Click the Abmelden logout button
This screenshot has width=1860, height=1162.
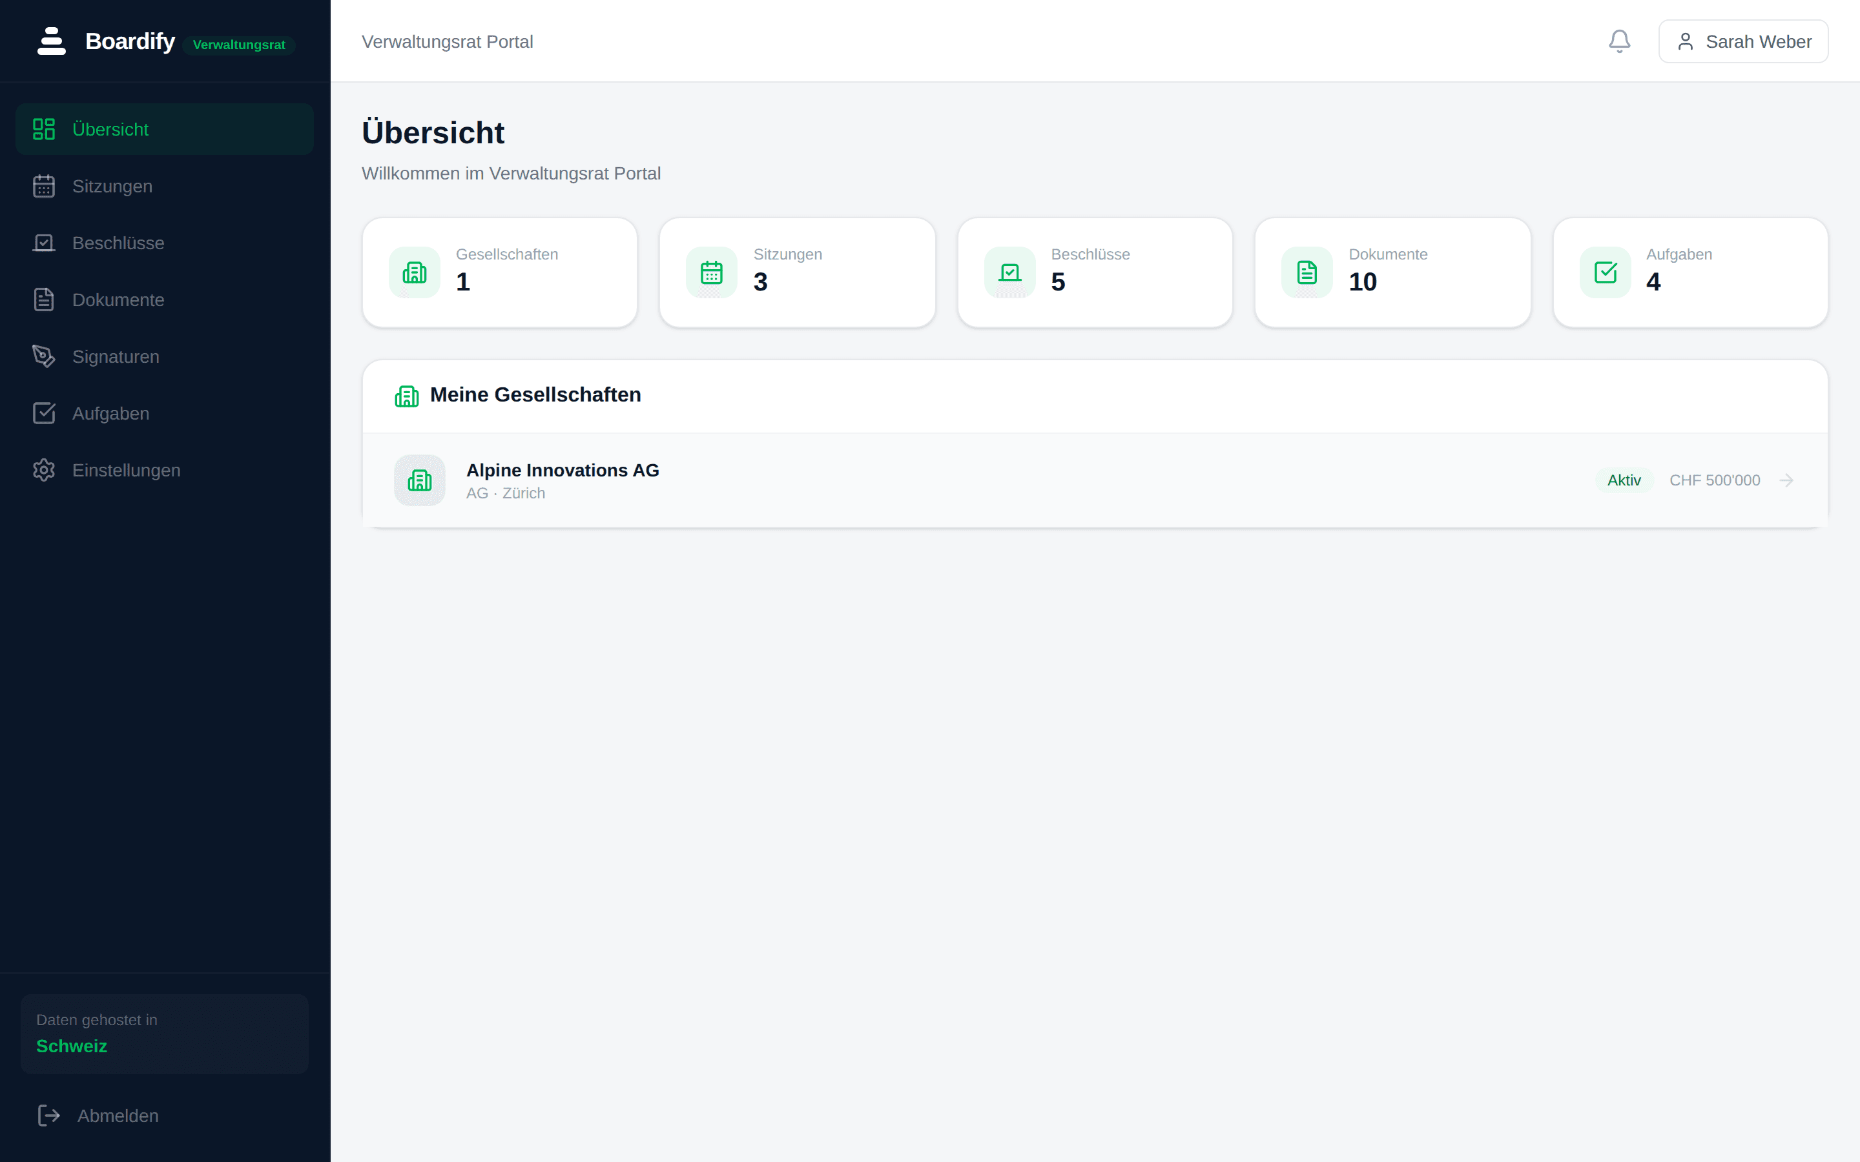[165, 1115]
